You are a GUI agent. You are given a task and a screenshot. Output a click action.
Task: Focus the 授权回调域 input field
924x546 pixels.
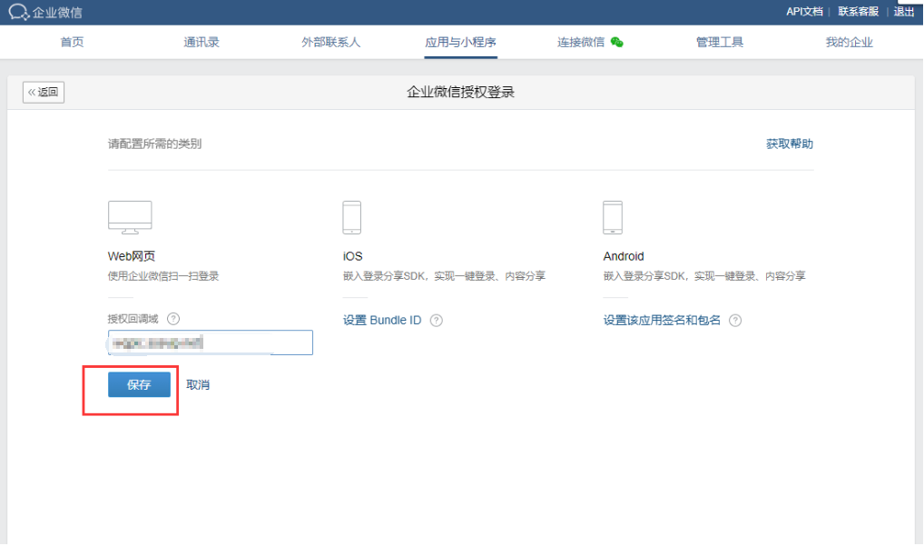click(211, 342)
